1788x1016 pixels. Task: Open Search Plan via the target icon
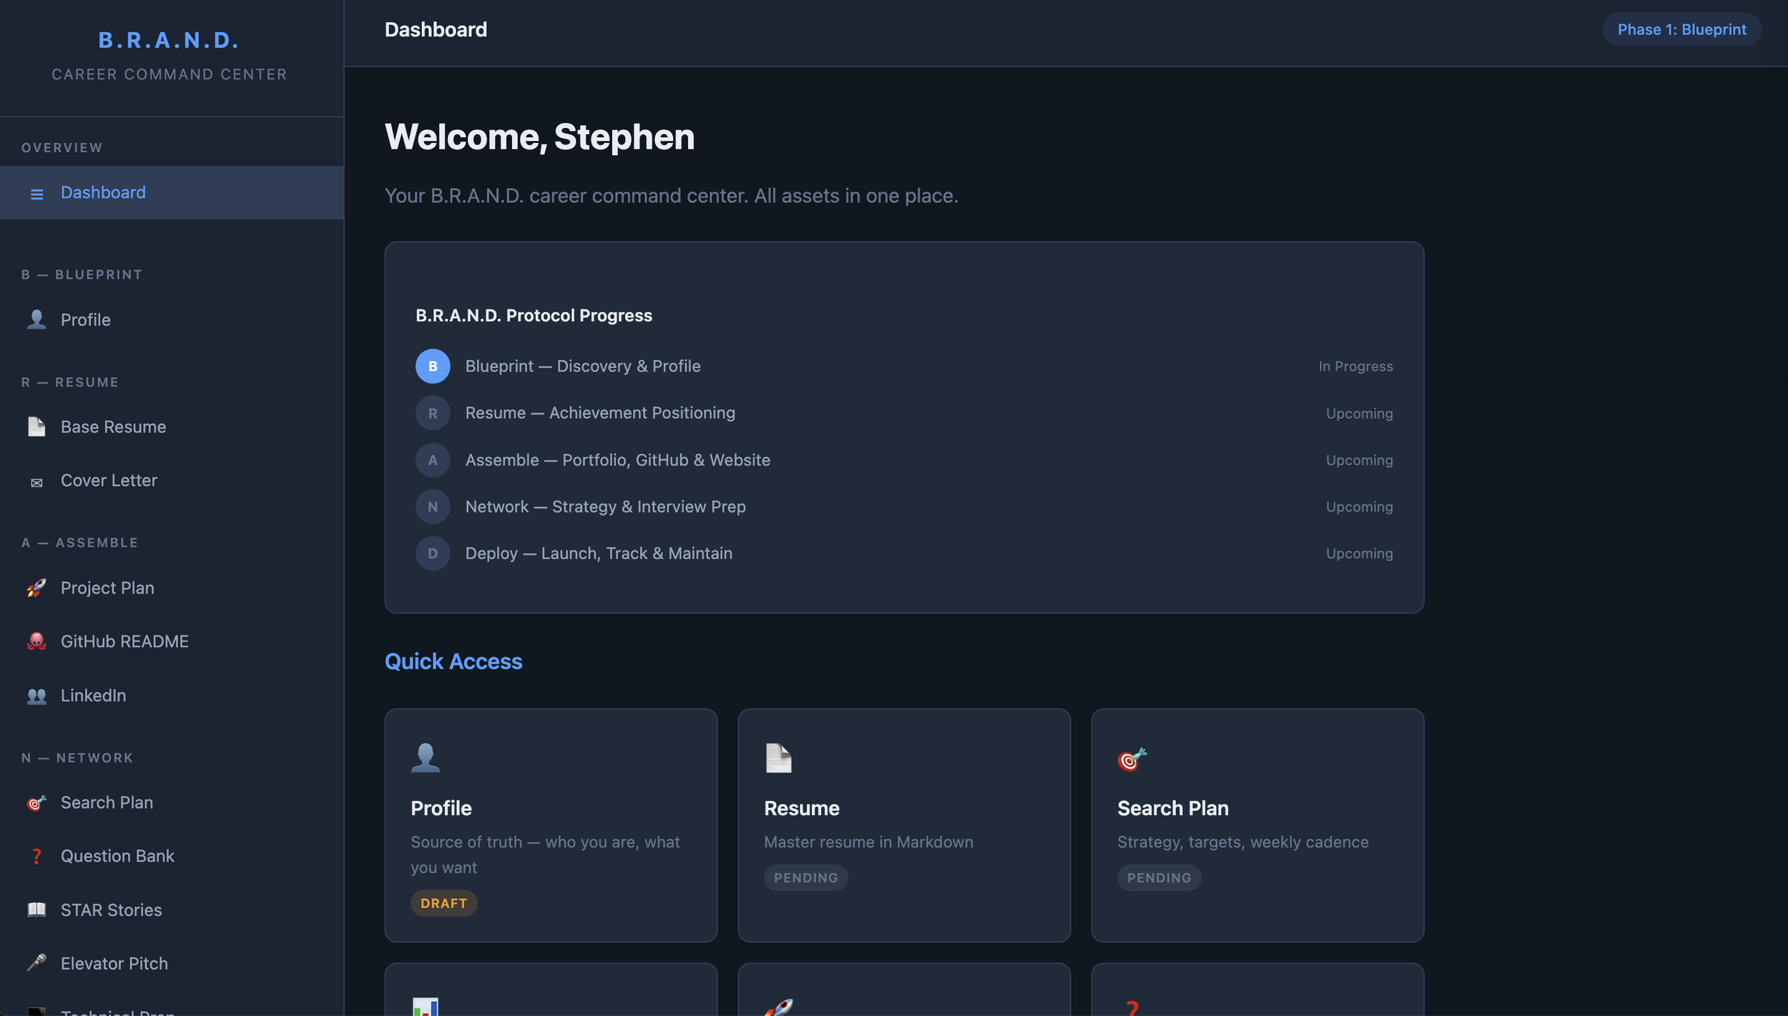(36, 802)
